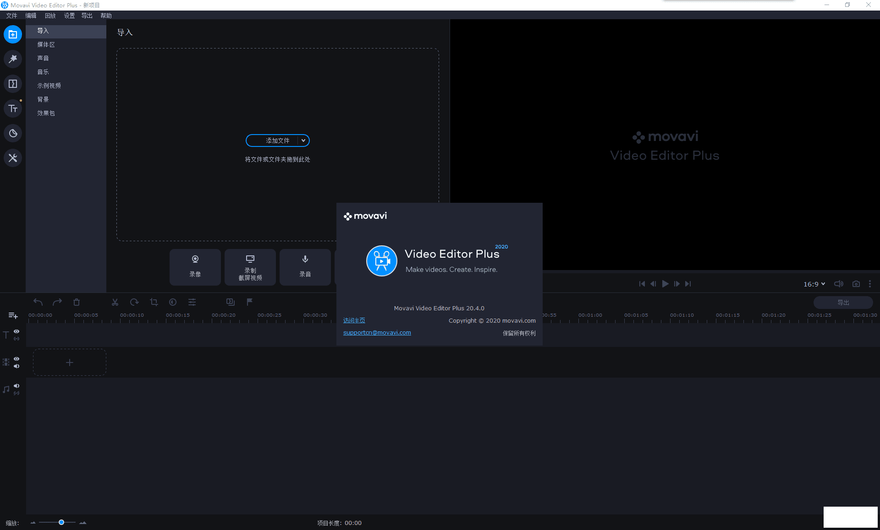The image size is (880, 530).
Task: Click the plus placeholder on video track
Action: tap(70, 362)
